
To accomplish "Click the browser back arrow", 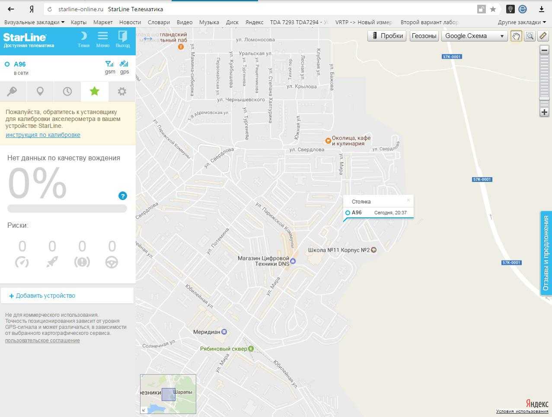I will (x=11, y=9).
